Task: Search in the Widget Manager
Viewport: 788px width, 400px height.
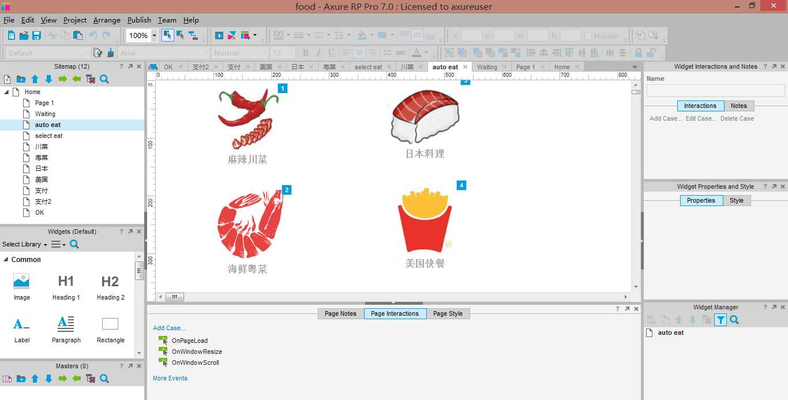Action: 734,320
